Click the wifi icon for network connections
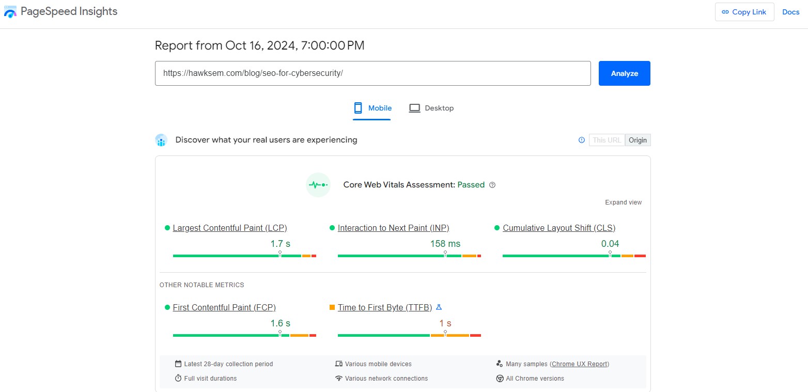Screen dimensions: 808x392 (339, 378)
